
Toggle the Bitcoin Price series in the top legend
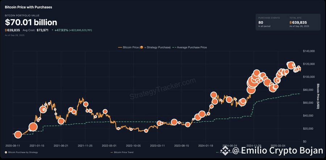144,47
